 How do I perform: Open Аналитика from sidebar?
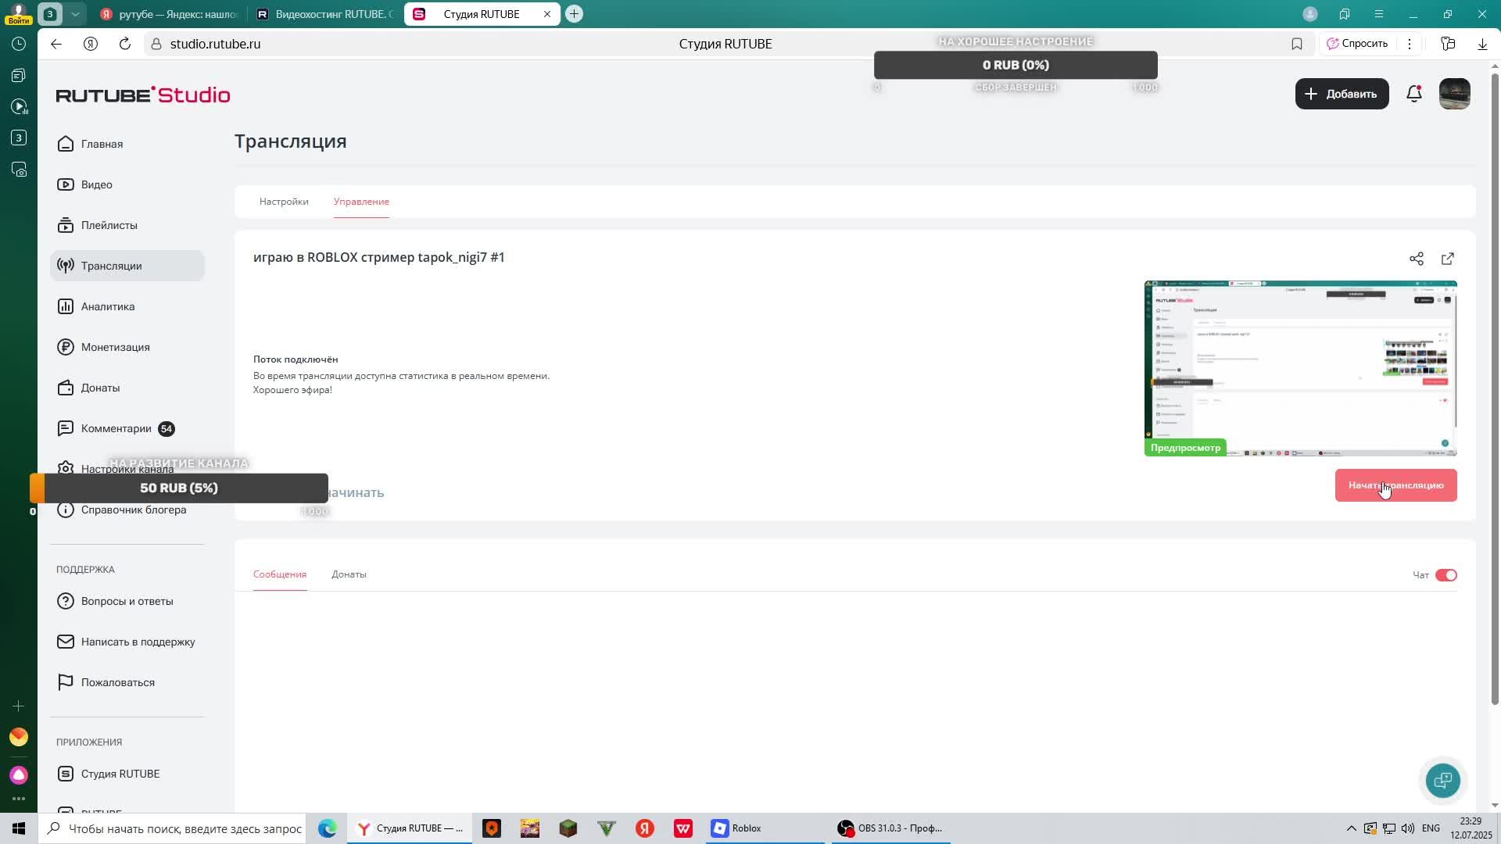pos(108,306)
